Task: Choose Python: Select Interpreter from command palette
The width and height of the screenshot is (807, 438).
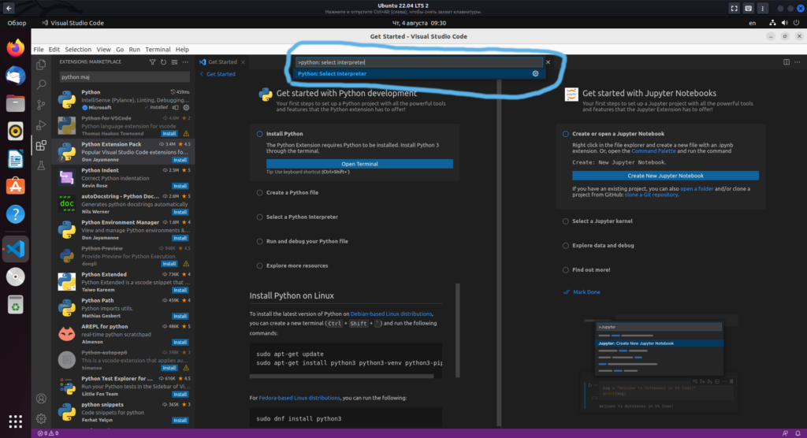Action: pyautogui.click(x=419, y=73)
